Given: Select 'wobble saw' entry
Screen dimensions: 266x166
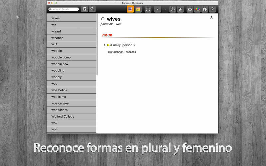Looking at the screenshot, I should pyautogui.click(x=71, y=64).
